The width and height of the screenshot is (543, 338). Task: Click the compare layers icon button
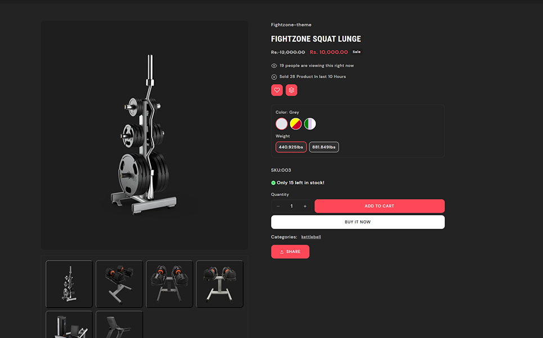pyautogui.click(x=291, y=90)
